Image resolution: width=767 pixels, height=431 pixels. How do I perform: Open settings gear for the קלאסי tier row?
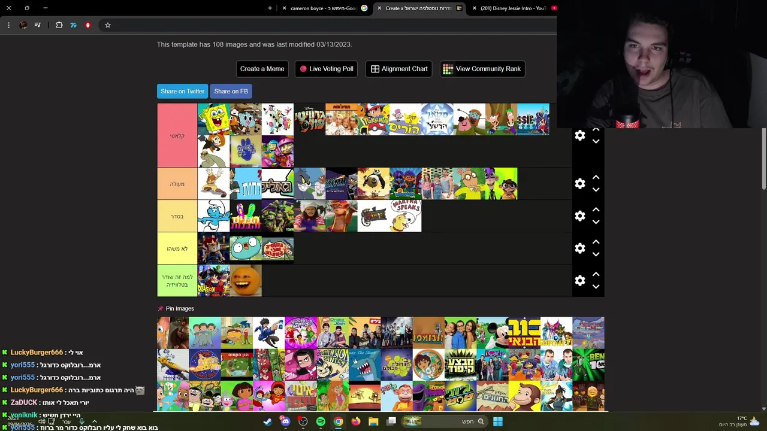(x=579, y=135)
